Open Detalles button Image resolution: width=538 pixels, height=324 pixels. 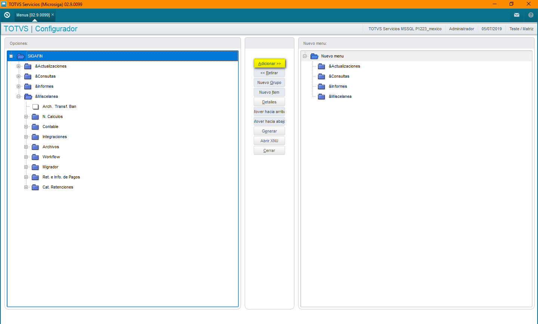(x=269, y=102)
